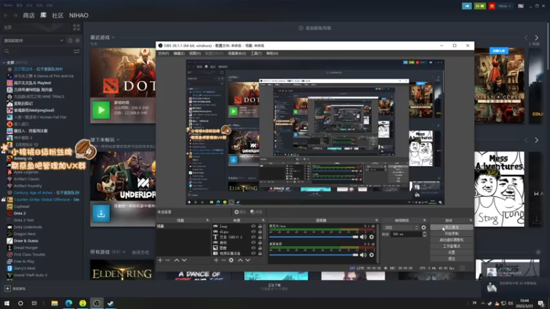The width and height of the screenshot is (550, 309).
Task: Remove the selected source with sources minus button
Action: point(223,260)
